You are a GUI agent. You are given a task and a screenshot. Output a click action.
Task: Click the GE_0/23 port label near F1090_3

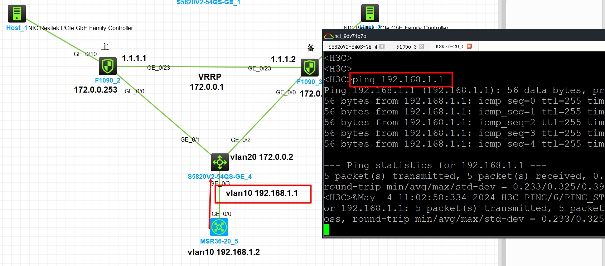pyautogui.click(x=260, y=68)
